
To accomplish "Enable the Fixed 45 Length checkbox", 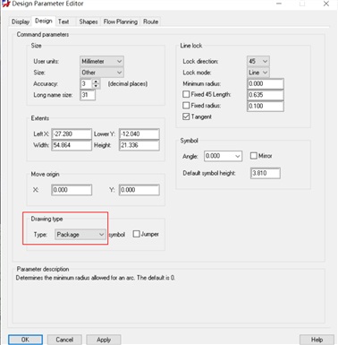I will 186,94.
